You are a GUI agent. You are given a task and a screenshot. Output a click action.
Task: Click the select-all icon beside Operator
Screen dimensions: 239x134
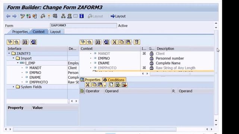(x=82, y=91)
